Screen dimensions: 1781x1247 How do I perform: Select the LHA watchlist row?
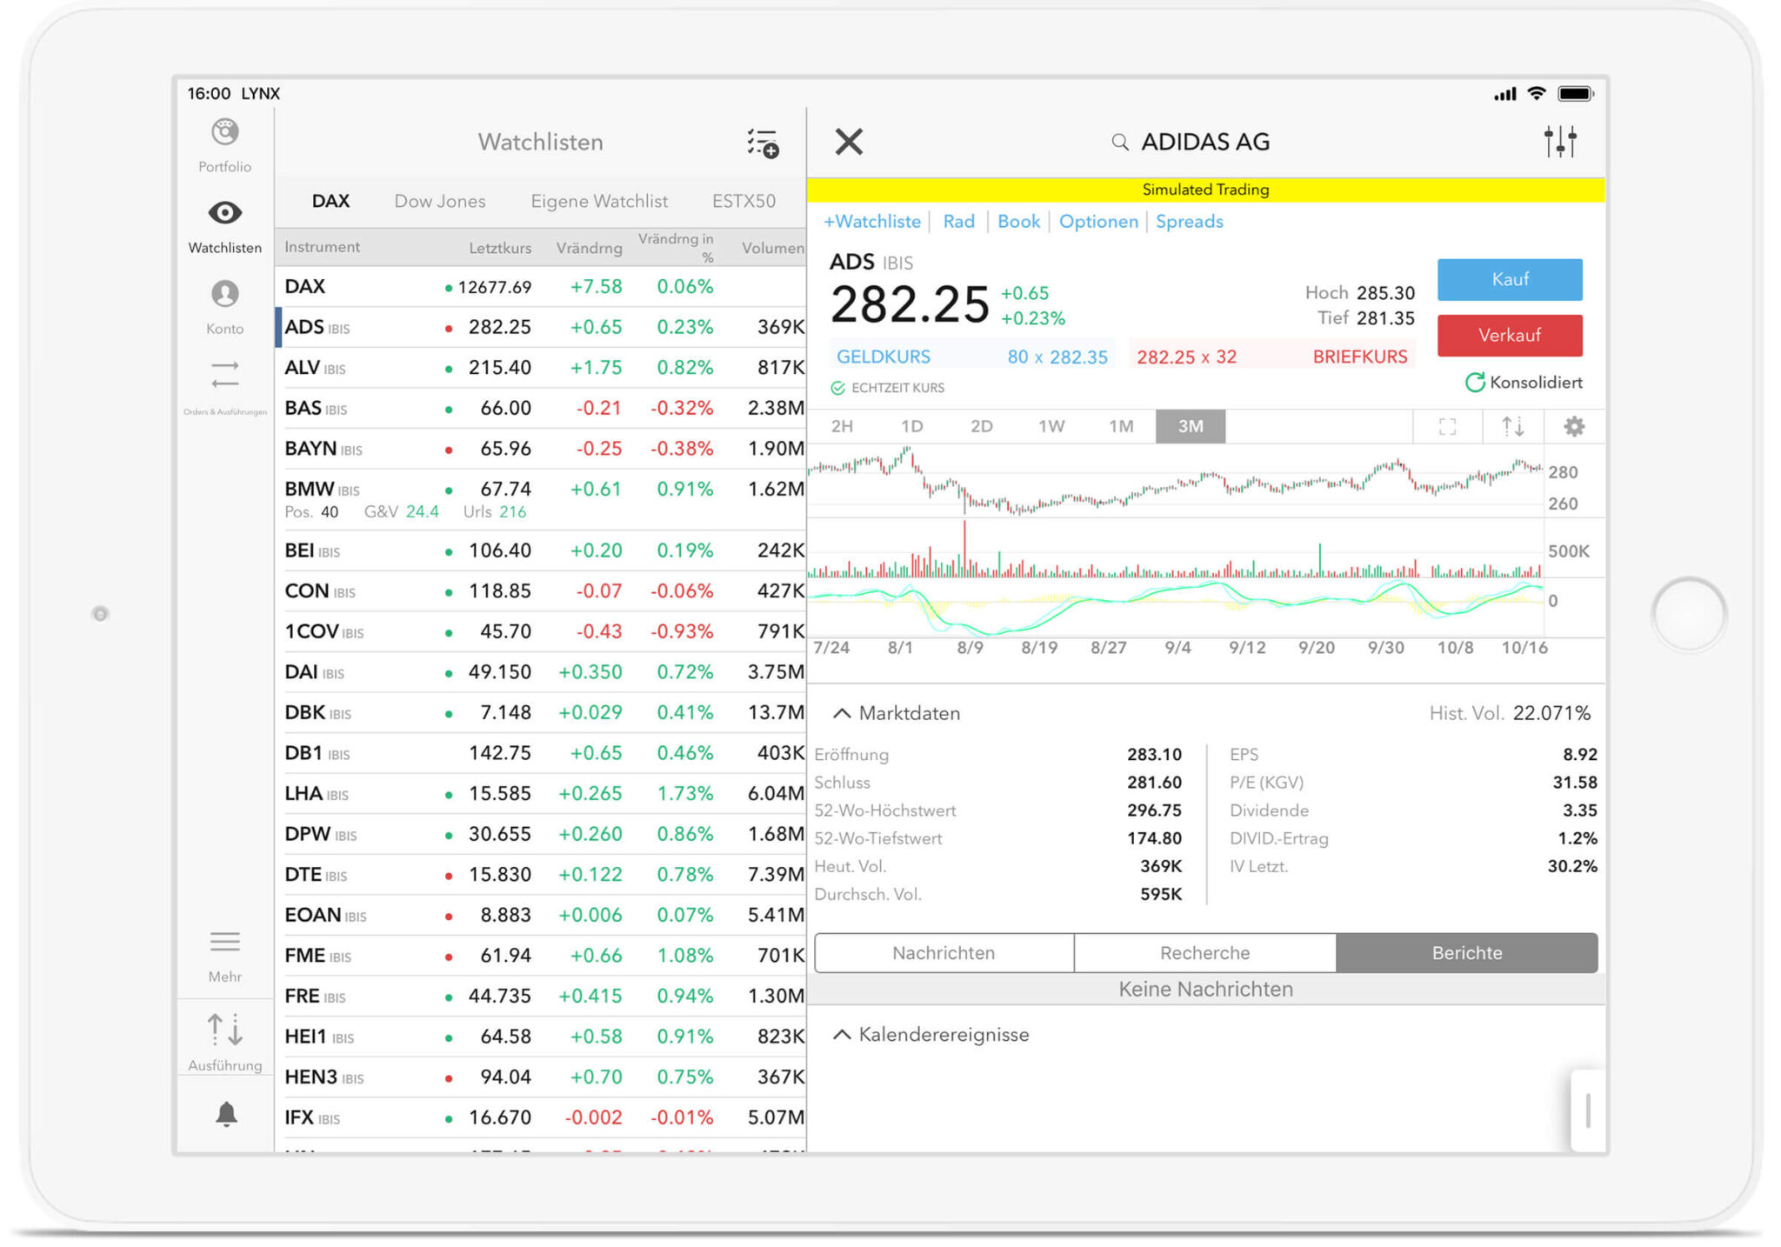541,794
